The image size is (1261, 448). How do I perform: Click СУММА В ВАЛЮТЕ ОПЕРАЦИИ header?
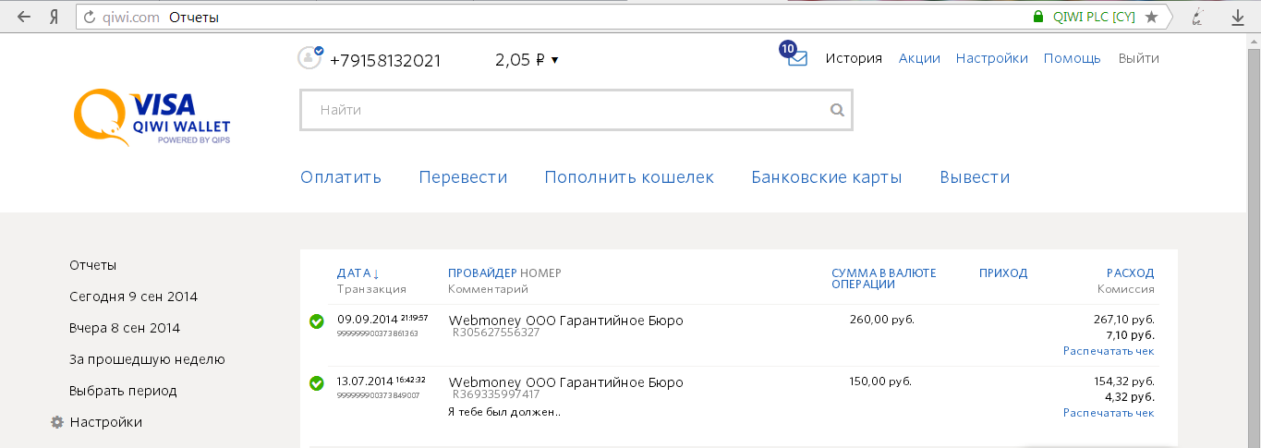(884, 279)
